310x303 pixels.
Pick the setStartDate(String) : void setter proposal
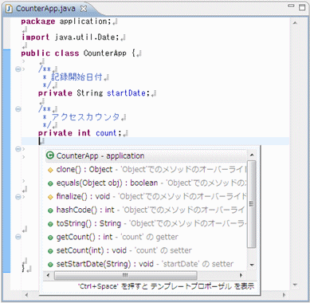pyautogui.click(x=146, y=264)
